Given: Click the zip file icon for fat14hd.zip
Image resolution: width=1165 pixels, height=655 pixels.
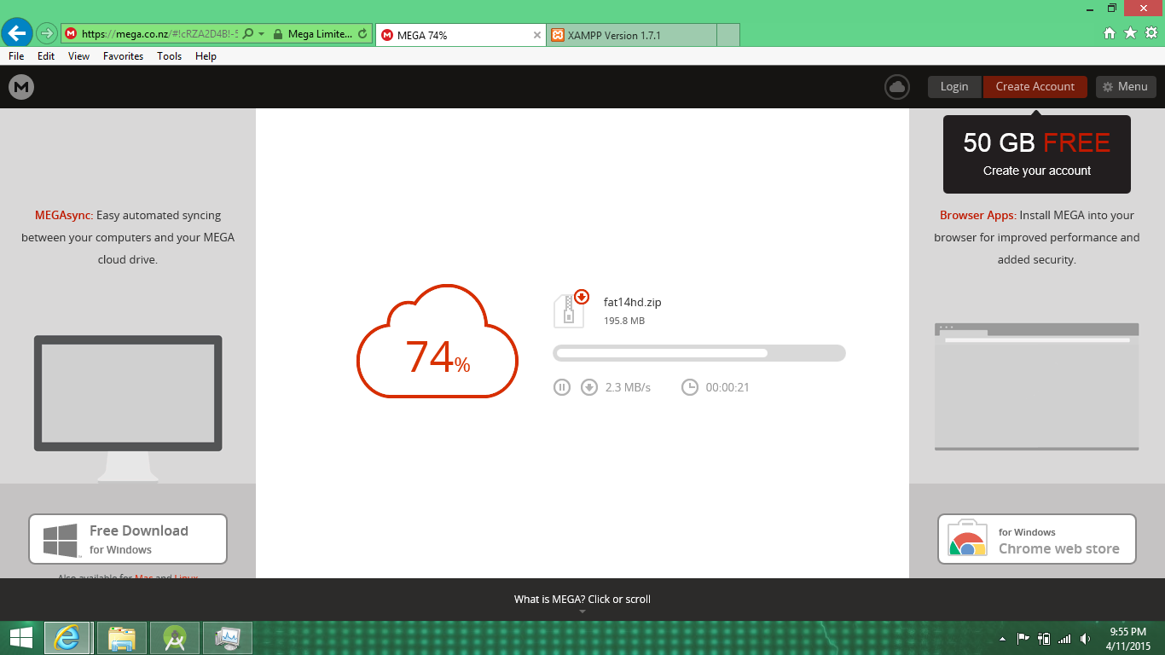Looking at the screenshot, I should click(571, 309).
